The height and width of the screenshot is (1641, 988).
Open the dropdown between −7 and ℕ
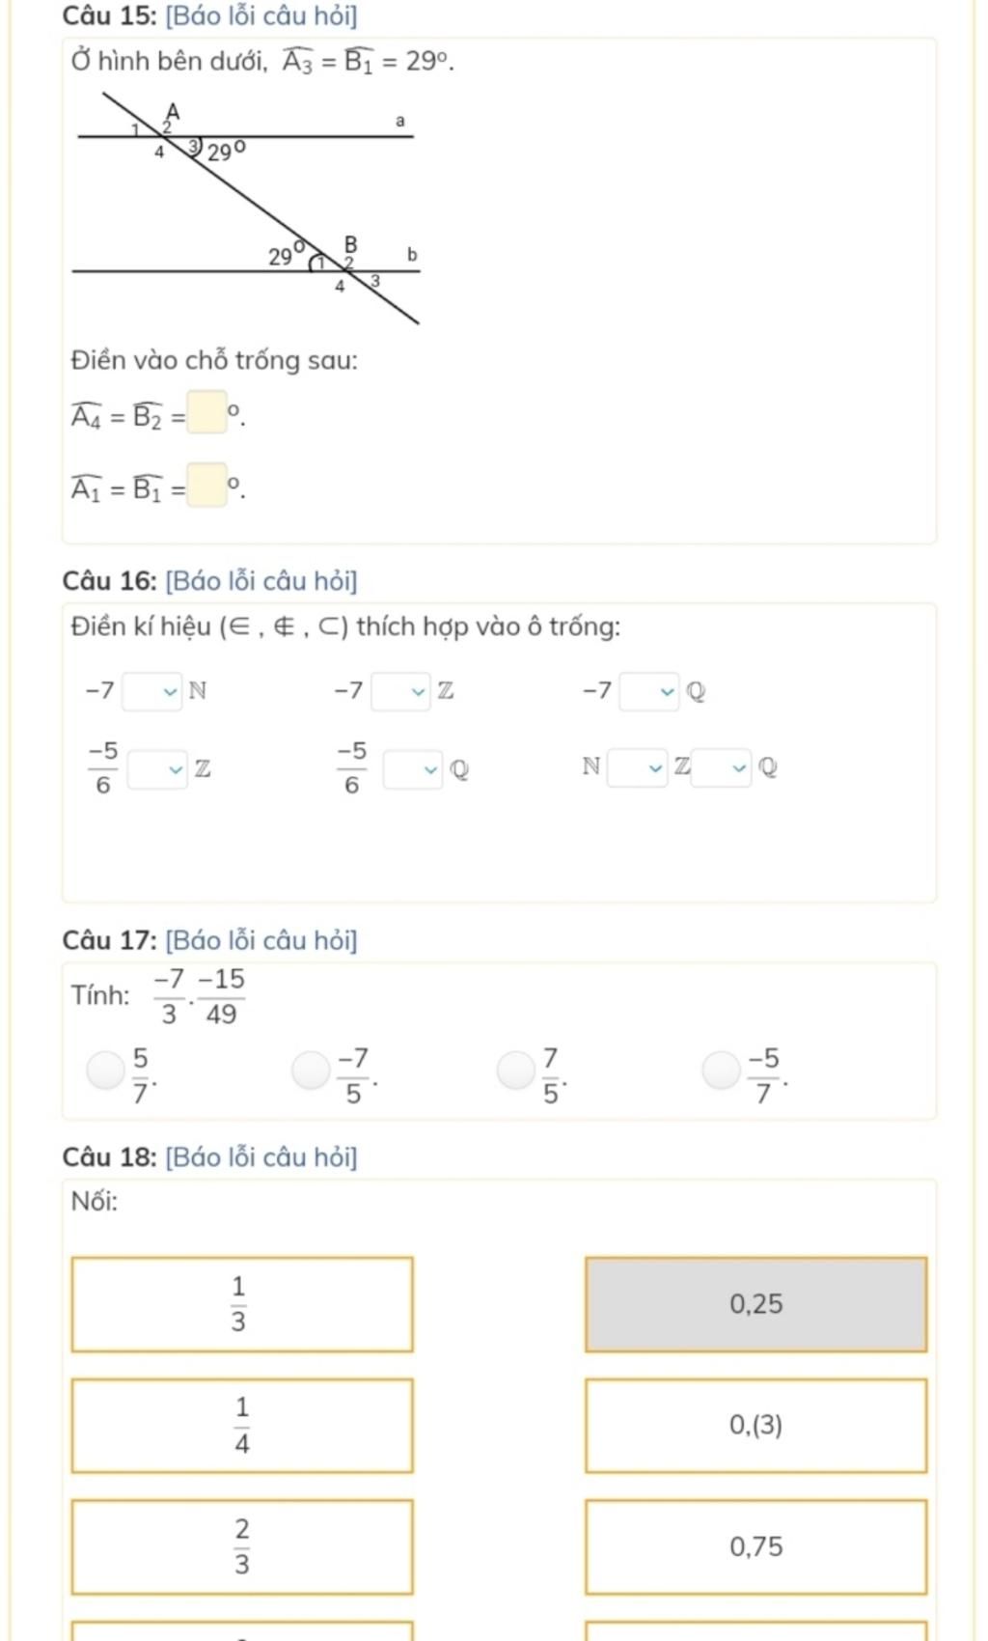click(x=154, y=691)
